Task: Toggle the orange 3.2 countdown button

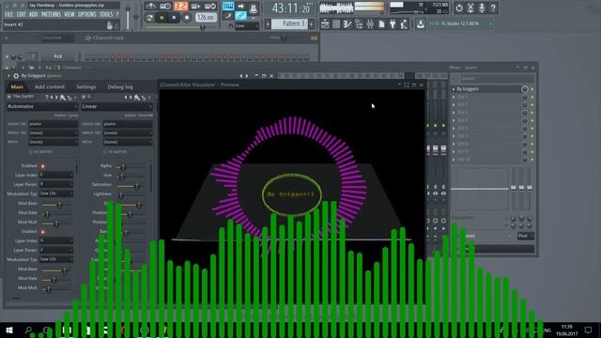Action: (180, 7)
